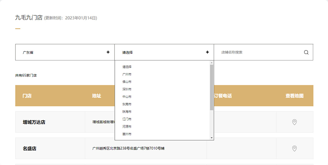The height and width of the screenshot is (165, 328).
Task: Click map pin icon for 名盛店
Action: coord(294,149)
